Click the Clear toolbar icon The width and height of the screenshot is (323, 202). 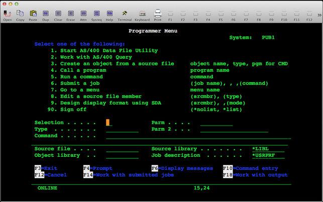click(58, 14)
